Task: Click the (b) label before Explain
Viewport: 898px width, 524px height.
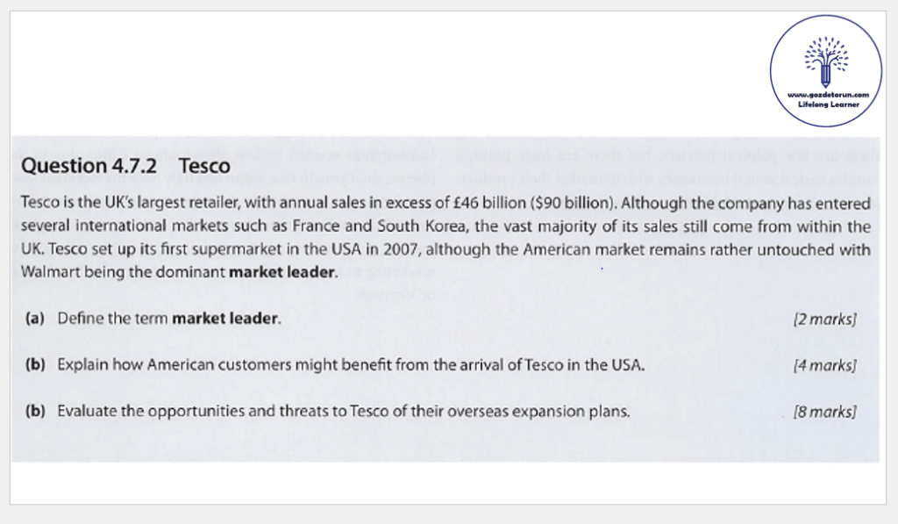Action: [36, 364]
